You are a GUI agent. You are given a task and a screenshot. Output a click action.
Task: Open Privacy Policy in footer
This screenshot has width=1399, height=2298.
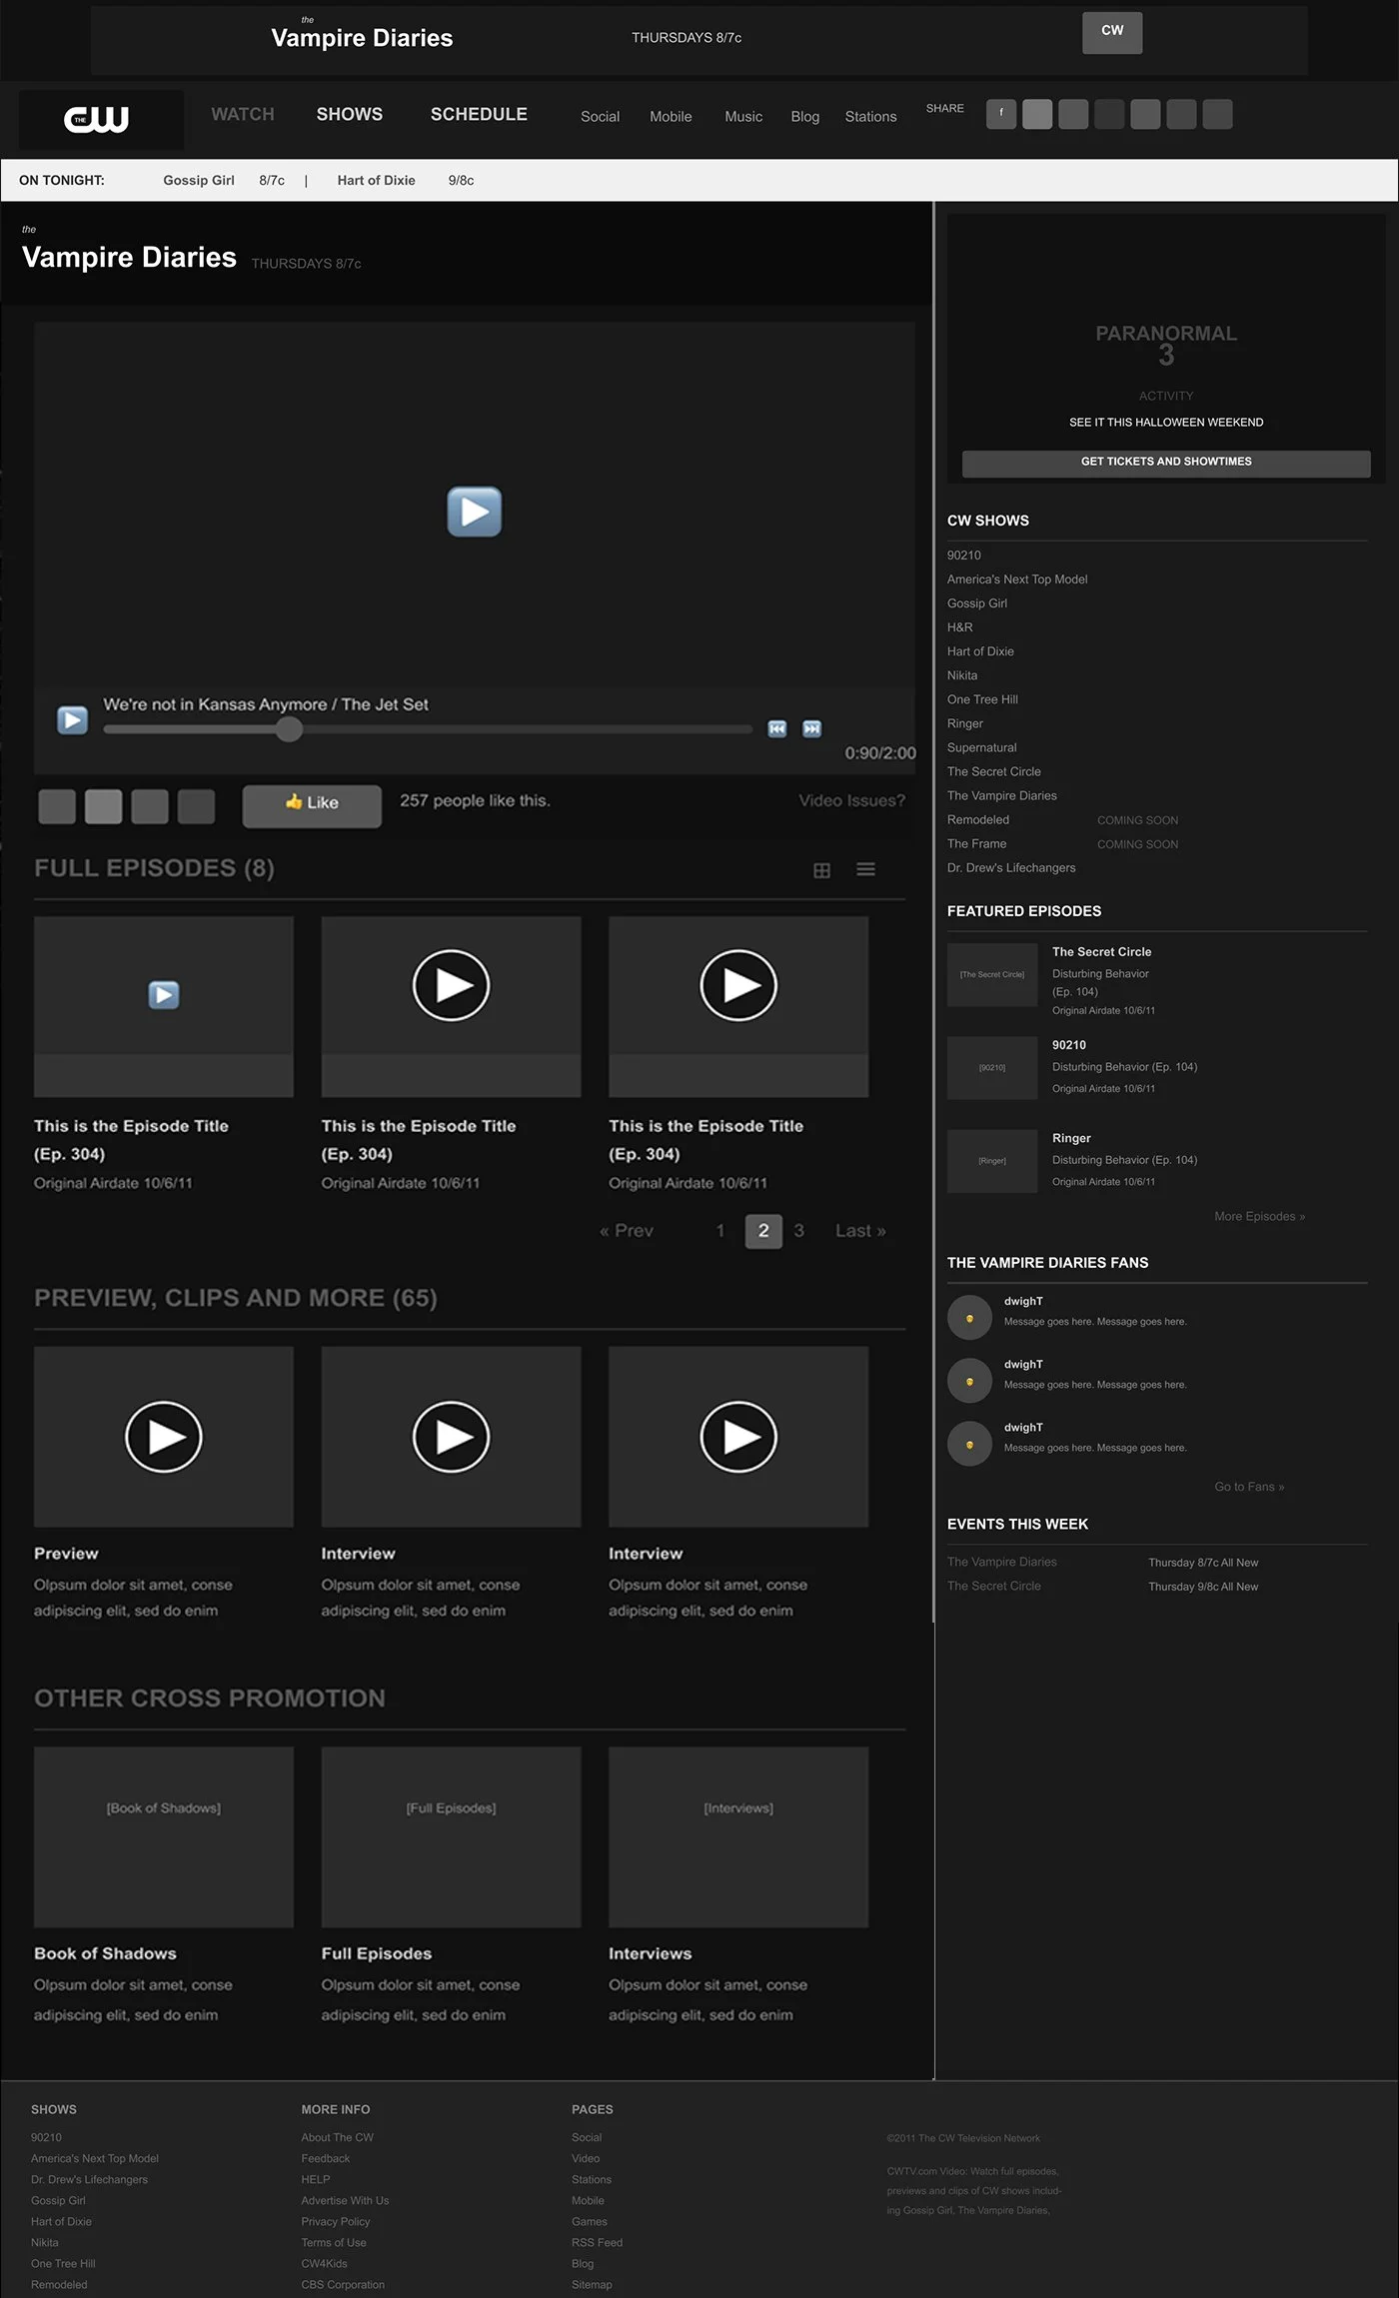(336, 2221)
